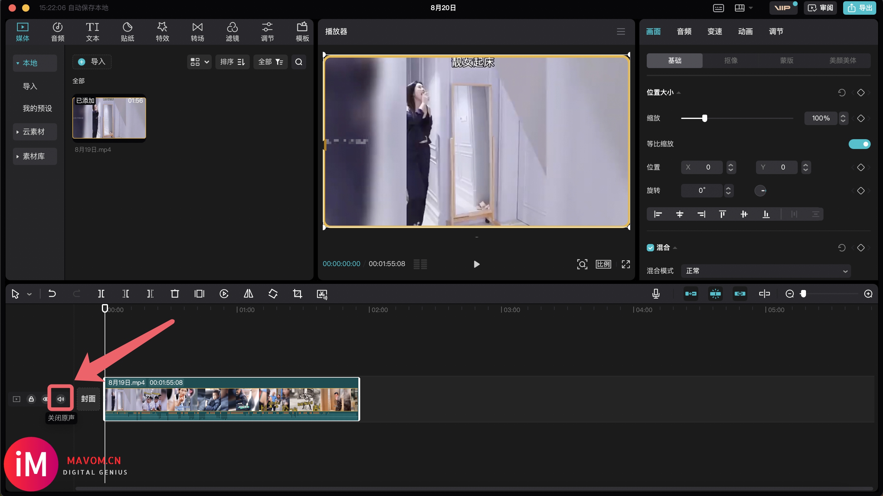
Task: Toggle the 等比缩放 switch
Action: (x=859, y=144)
